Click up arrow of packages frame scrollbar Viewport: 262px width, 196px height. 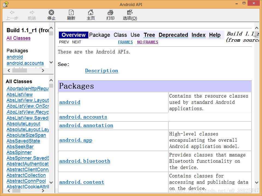click(x=51, y=28)
